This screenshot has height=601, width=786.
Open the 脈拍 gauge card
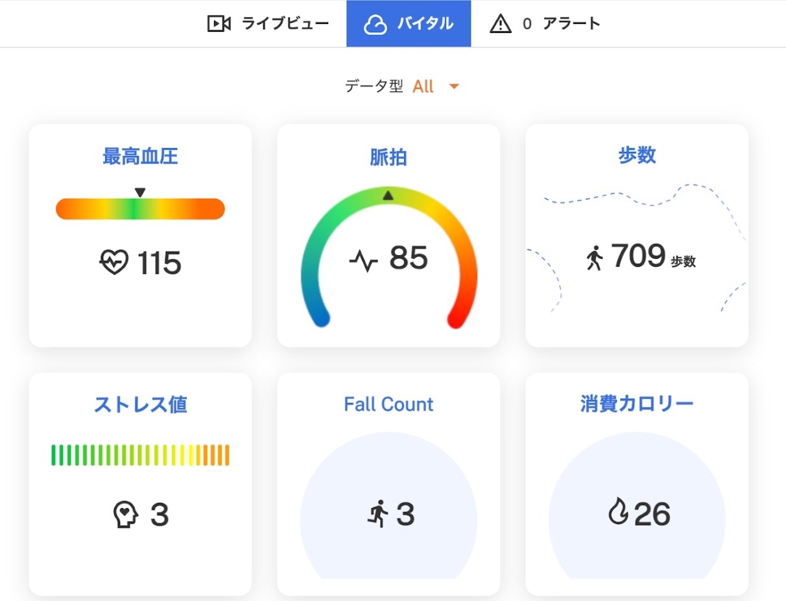[388, 156]
